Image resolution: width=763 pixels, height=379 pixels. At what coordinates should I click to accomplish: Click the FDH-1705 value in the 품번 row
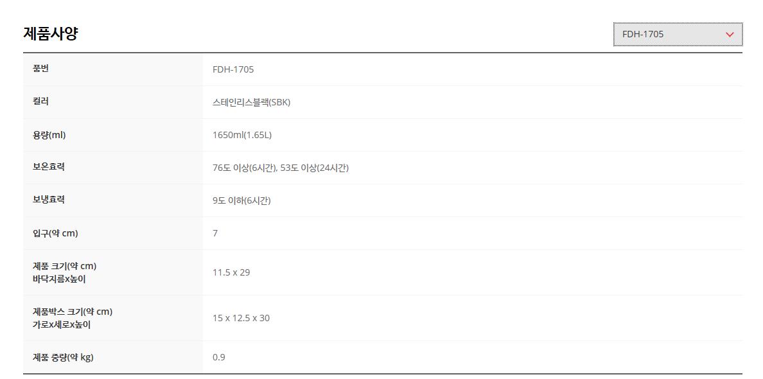pos(233,69)
